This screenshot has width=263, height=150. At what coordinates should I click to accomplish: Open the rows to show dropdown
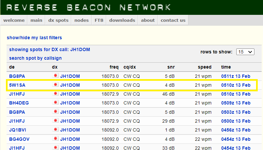click(245, 52)
